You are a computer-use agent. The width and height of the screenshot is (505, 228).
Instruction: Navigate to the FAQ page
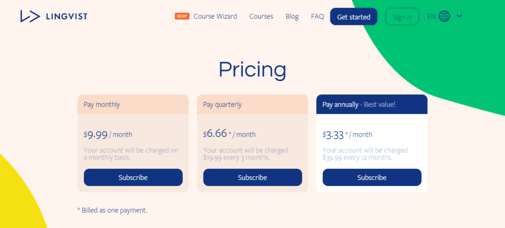coord(318,16)
